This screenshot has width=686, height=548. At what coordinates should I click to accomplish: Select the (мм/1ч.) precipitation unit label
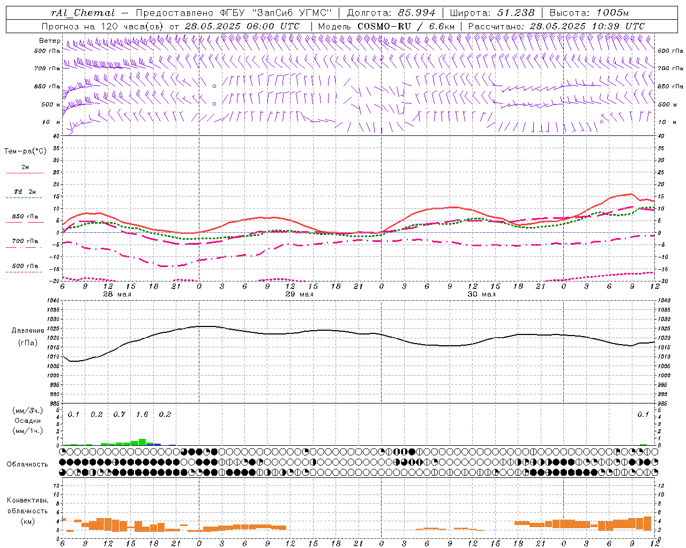27,431
